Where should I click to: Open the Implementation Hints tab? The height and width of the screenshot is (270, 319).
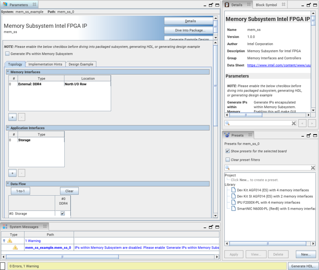pos(45,64)
